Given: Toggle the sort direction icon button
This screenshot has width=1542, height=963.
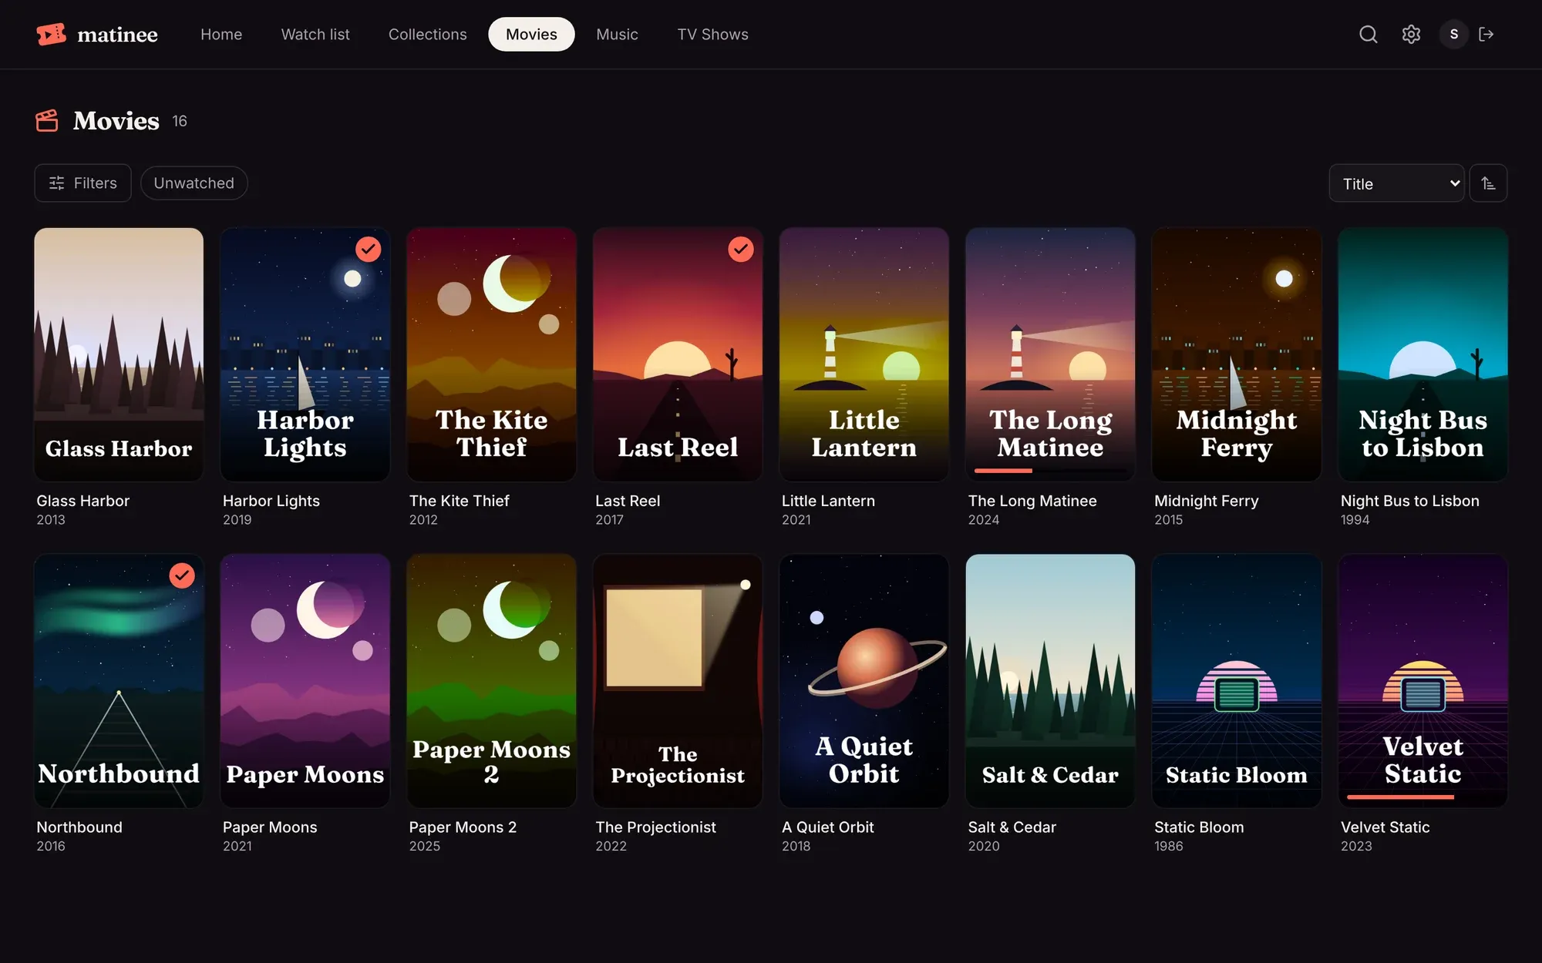Looking at the screenshot, I should [x=1488, y=183].
